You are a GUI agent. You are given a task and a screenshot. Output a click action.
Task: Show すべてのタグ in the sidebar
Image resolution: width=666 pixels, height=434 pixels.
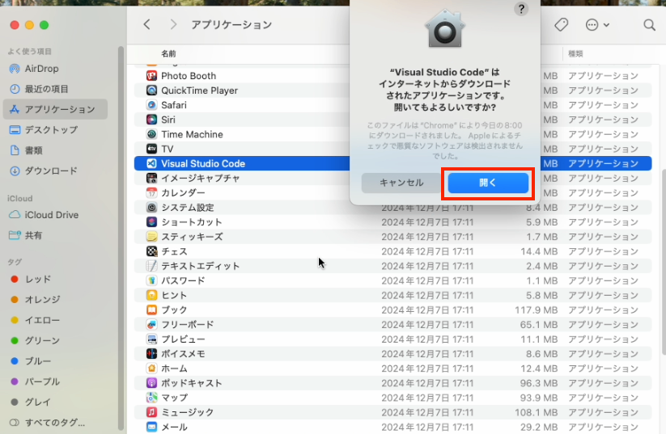pyautogui.click(x=55, y=423)
